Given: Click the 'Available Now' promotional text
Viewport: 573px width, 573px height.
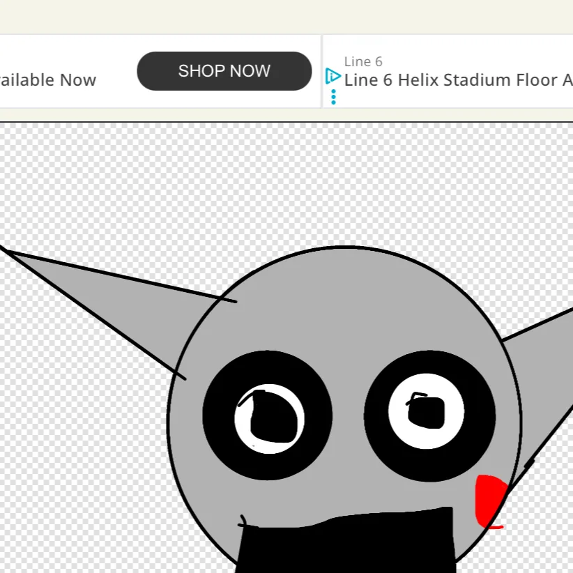Looking at the screenshot, I should click(47, 79).
